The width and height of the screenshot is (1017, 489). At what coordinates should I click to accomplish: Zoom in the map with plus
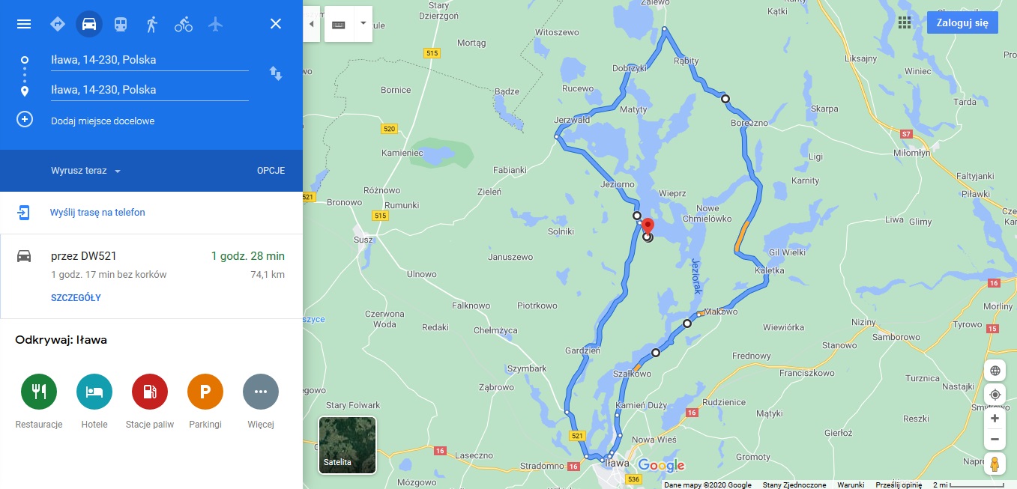pyautogui.click(x=995, y=419)
